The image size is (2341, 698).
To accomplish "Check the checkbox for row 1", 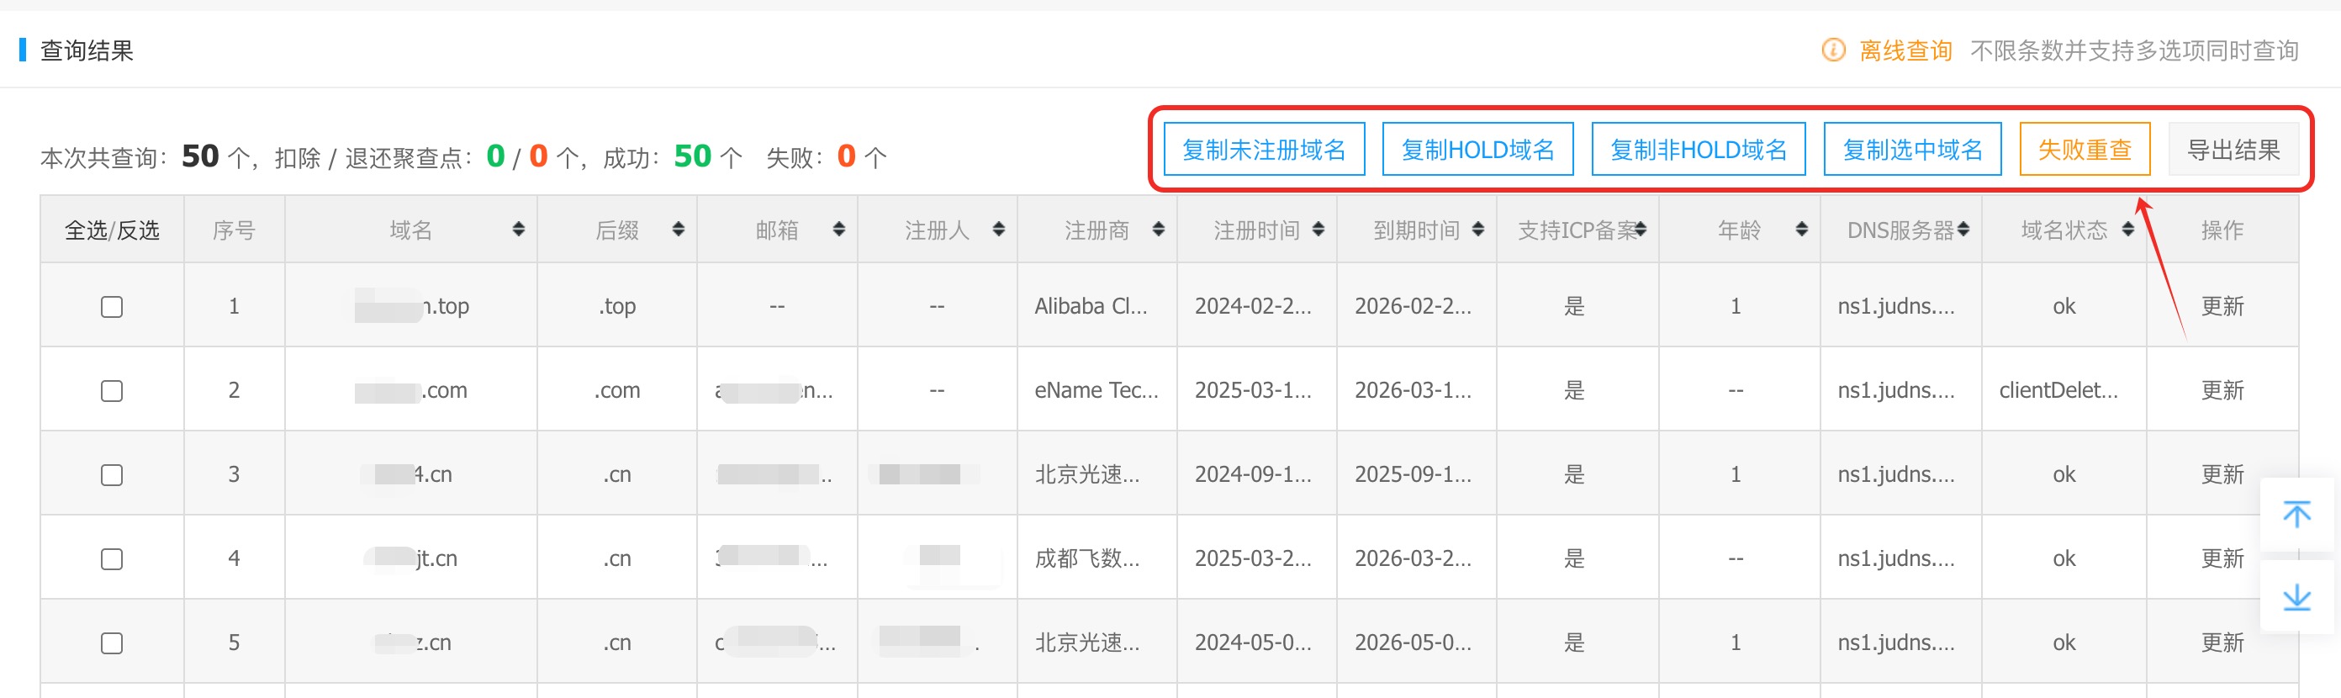I will [x=112, y=306].
